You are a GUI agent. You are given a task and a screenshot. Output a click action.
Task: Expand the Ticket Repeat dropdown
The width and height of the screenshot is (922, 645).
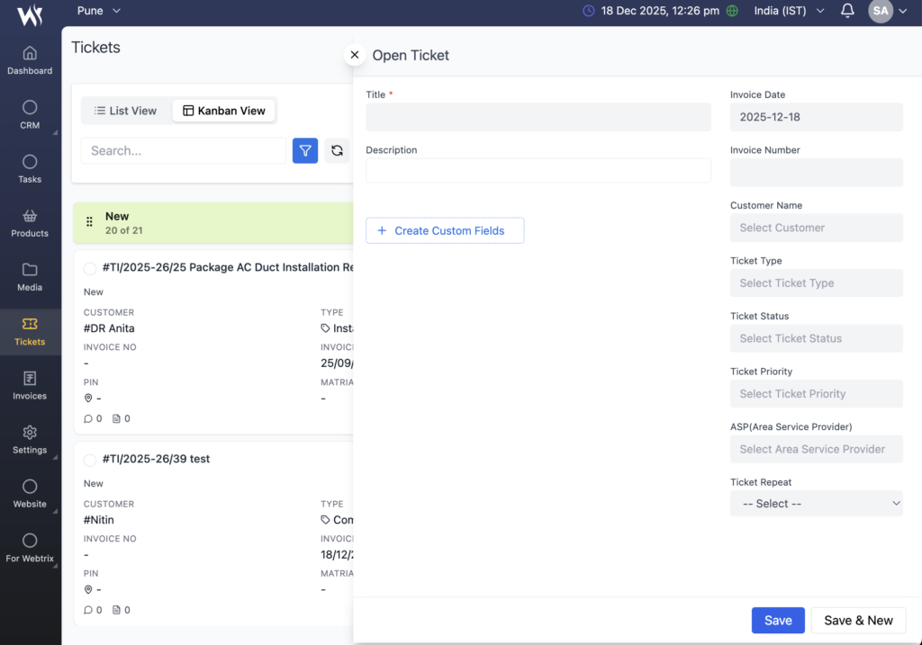(x=816, y=504)
